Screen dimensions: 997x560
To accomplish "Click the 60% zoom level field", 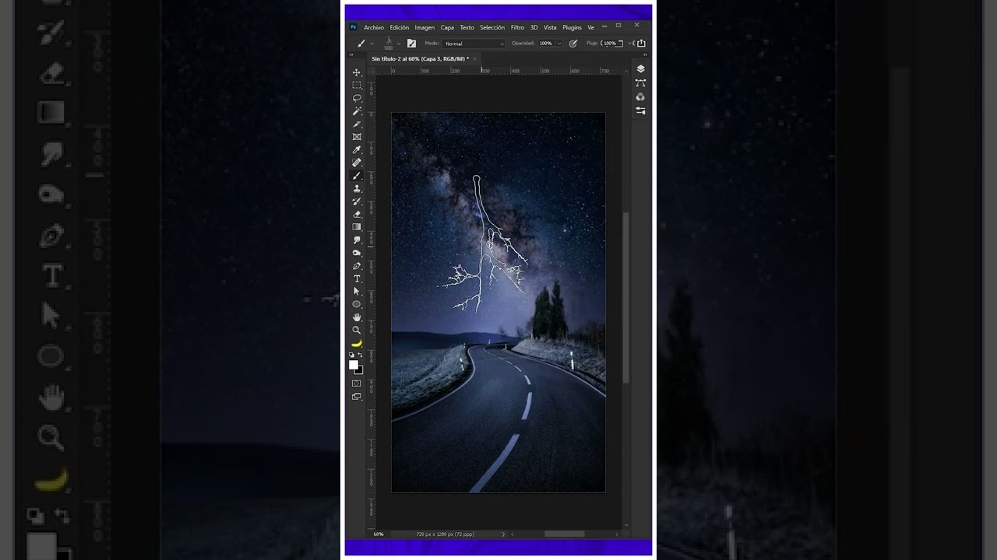I will [379, 534].
